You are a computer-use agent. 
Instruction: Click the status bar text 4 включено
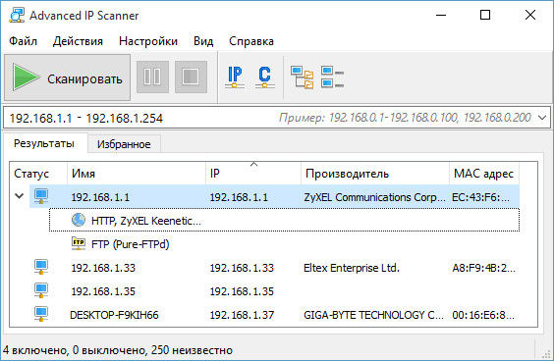pyautogui.click(x=35, y=350)
